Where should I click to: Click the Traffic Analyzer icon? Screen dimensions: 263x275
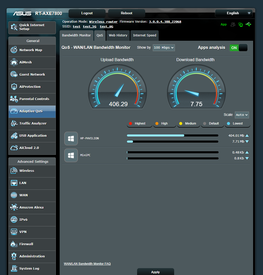pyautogui.click(x=14, y=123)
